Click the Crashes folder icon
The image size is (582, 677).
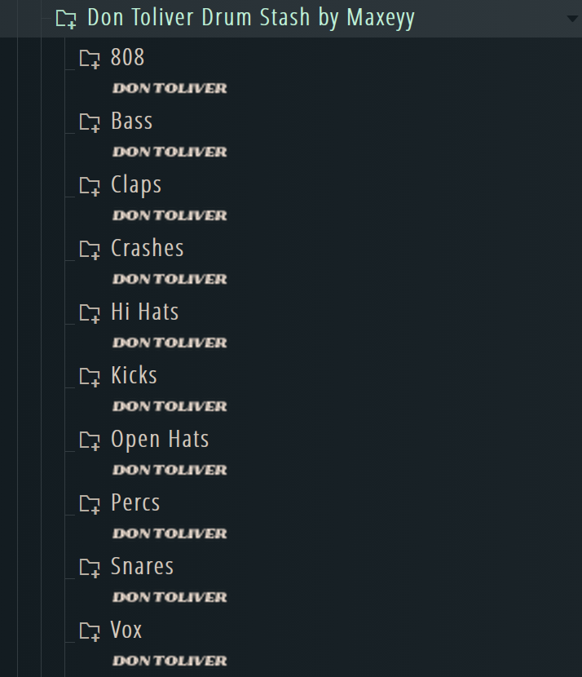point(90,250)
